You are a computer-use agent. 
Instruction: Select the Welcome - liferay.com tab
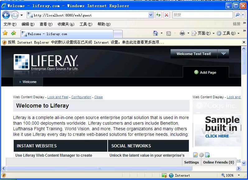coord(67,34)
